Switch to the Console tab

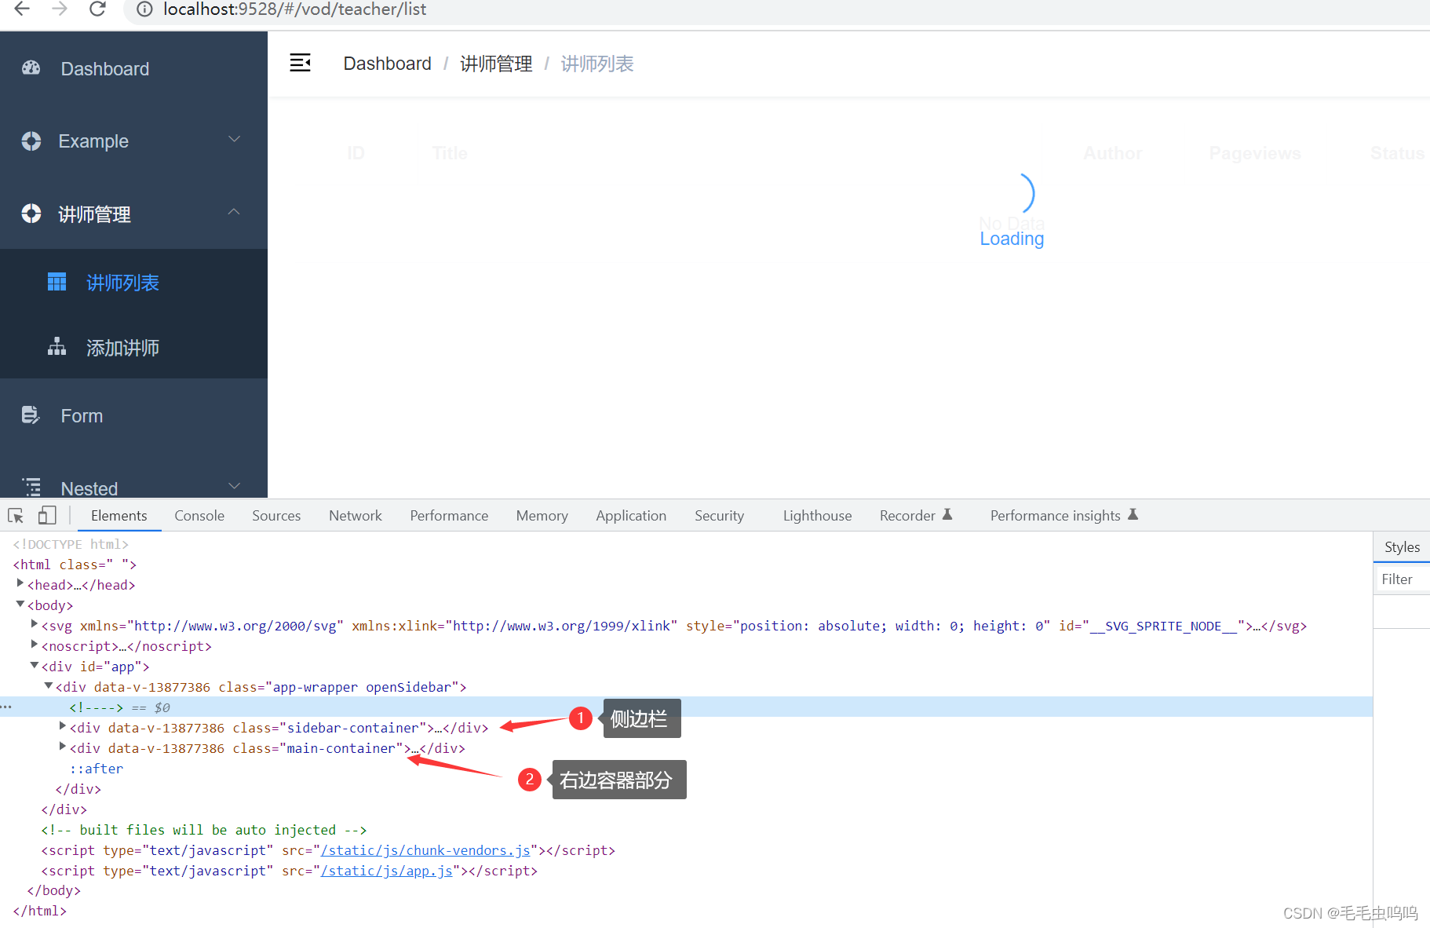tap(199, 516)
